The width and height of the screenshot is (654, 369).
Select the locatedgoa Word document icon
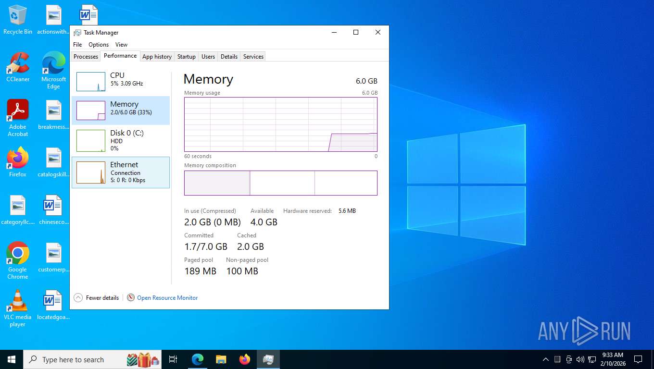53,306
